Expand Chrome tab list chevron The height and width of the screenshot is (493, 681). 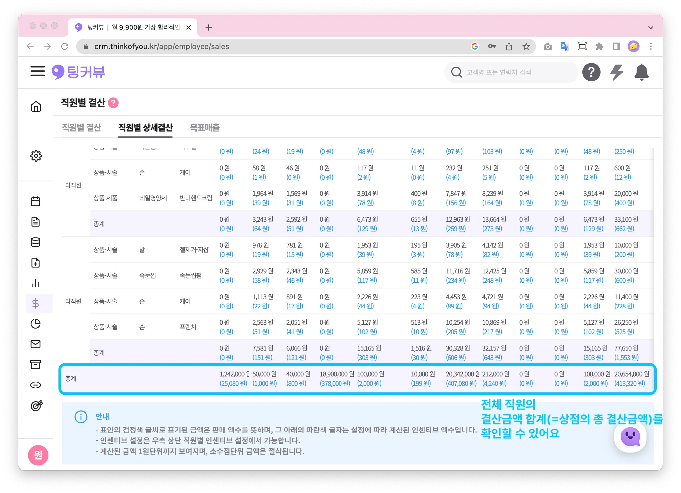[x=651, y=28]
